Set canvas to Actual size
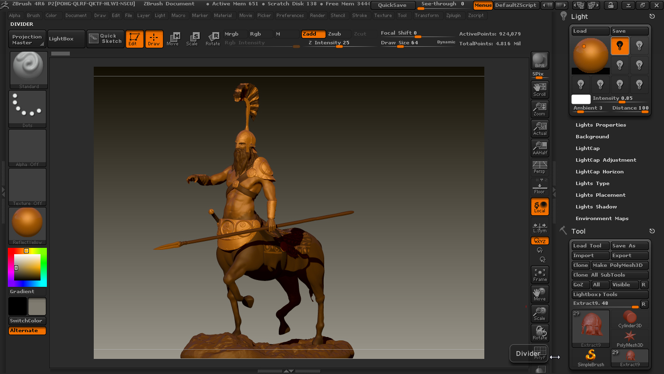This screenshot has height=374, width=664. (539, 129)
